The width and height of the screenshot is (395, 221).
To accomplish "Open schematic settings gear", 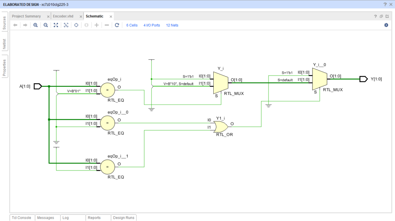I will (386, 25).
